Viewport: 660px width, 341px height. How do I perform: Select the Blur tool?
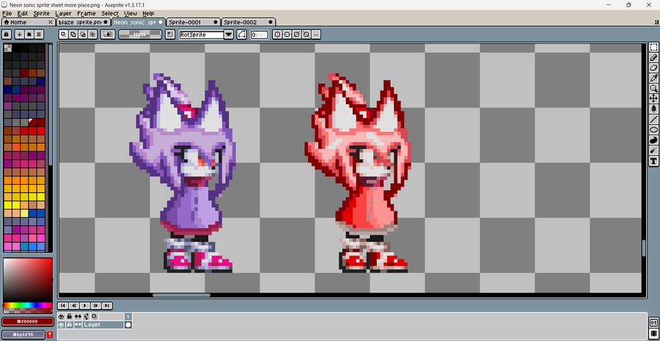[x=653, y=150]
